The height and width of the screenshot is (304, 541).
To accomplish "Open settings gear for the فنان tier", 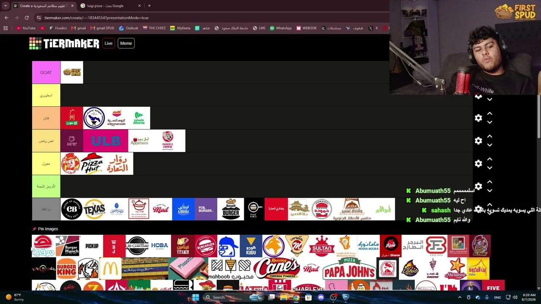I will click(x=478, y=118).
